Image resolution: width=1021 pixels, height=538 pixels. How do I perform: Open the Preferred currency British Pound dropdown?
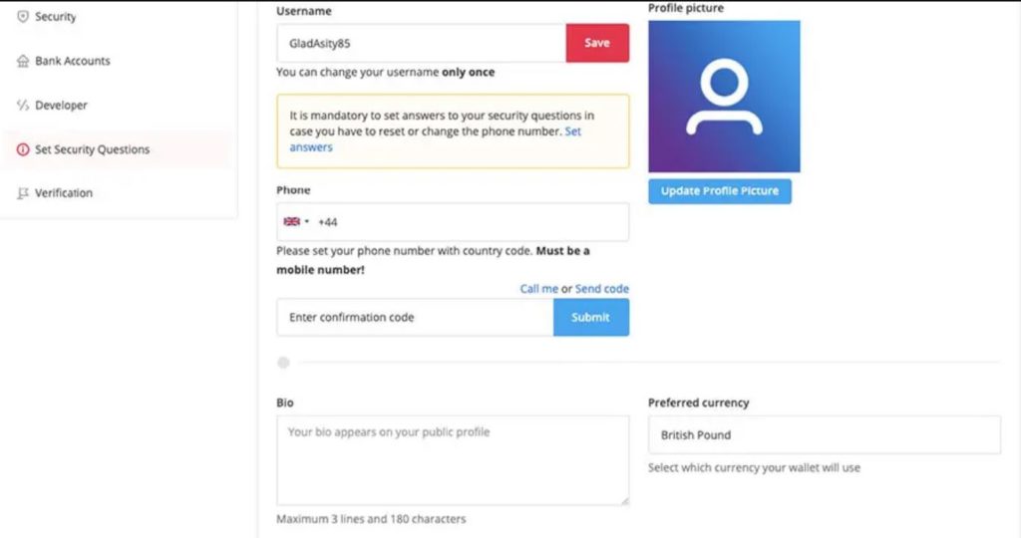pos(824,435)
